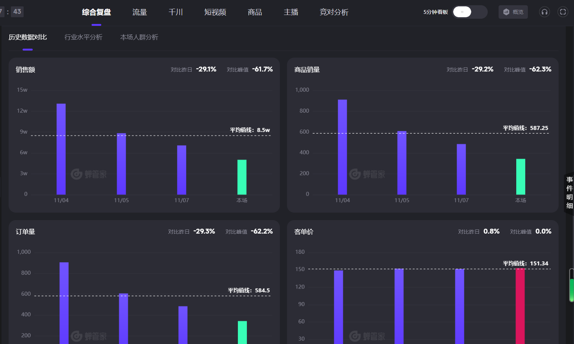Click the 11/04 axis label in 销售额
The image size is (574, 344).
click(x=61, y=200)
